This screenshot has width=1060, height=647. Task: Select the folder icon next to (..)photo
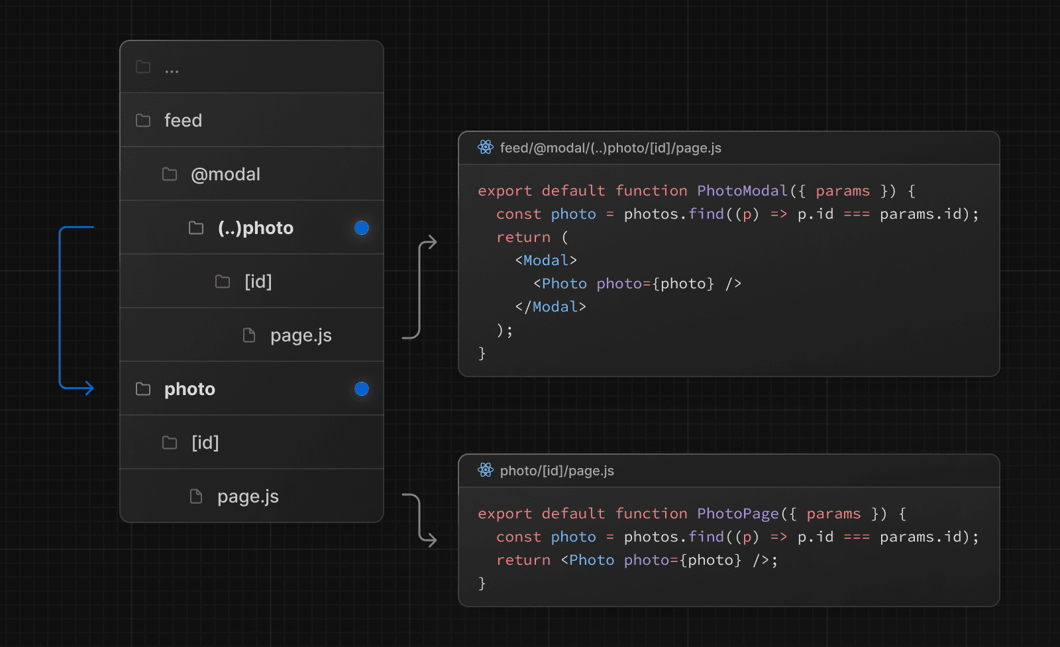(x=196, y=227)
